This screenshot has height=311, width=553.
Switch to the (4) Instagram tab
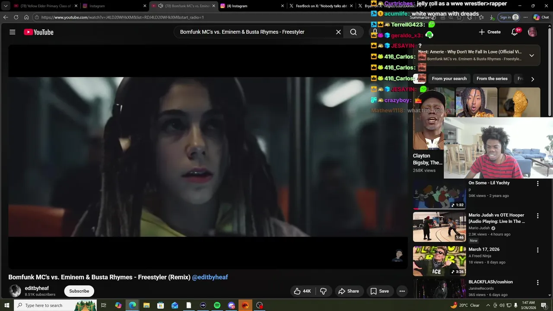252,6
